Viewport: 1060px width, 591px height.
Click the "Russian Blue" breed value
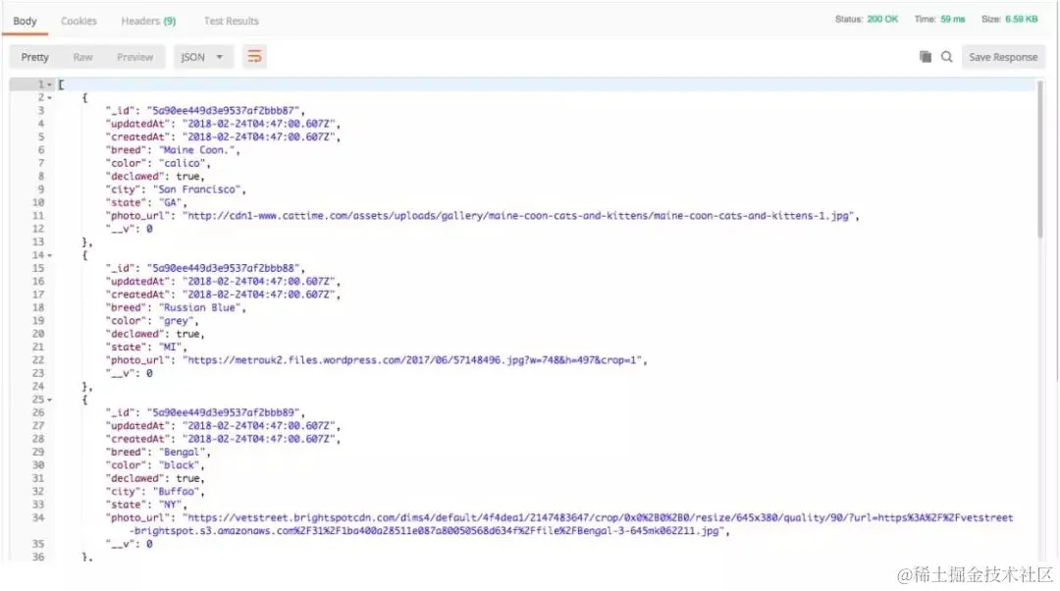click(x=200, y=307)
